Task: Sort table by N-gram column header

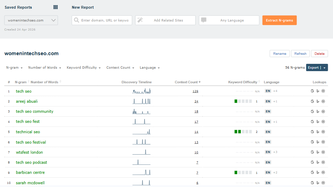Action: point(22,82)
